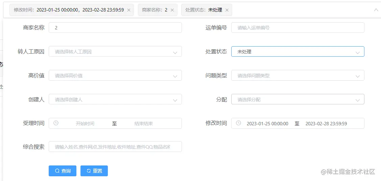Collapse the filter panel with top-right chevron
381x181 pixels.
(376, 10)
